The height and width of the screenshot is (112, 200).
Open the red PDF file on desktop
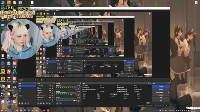click(x=9, y=80)
